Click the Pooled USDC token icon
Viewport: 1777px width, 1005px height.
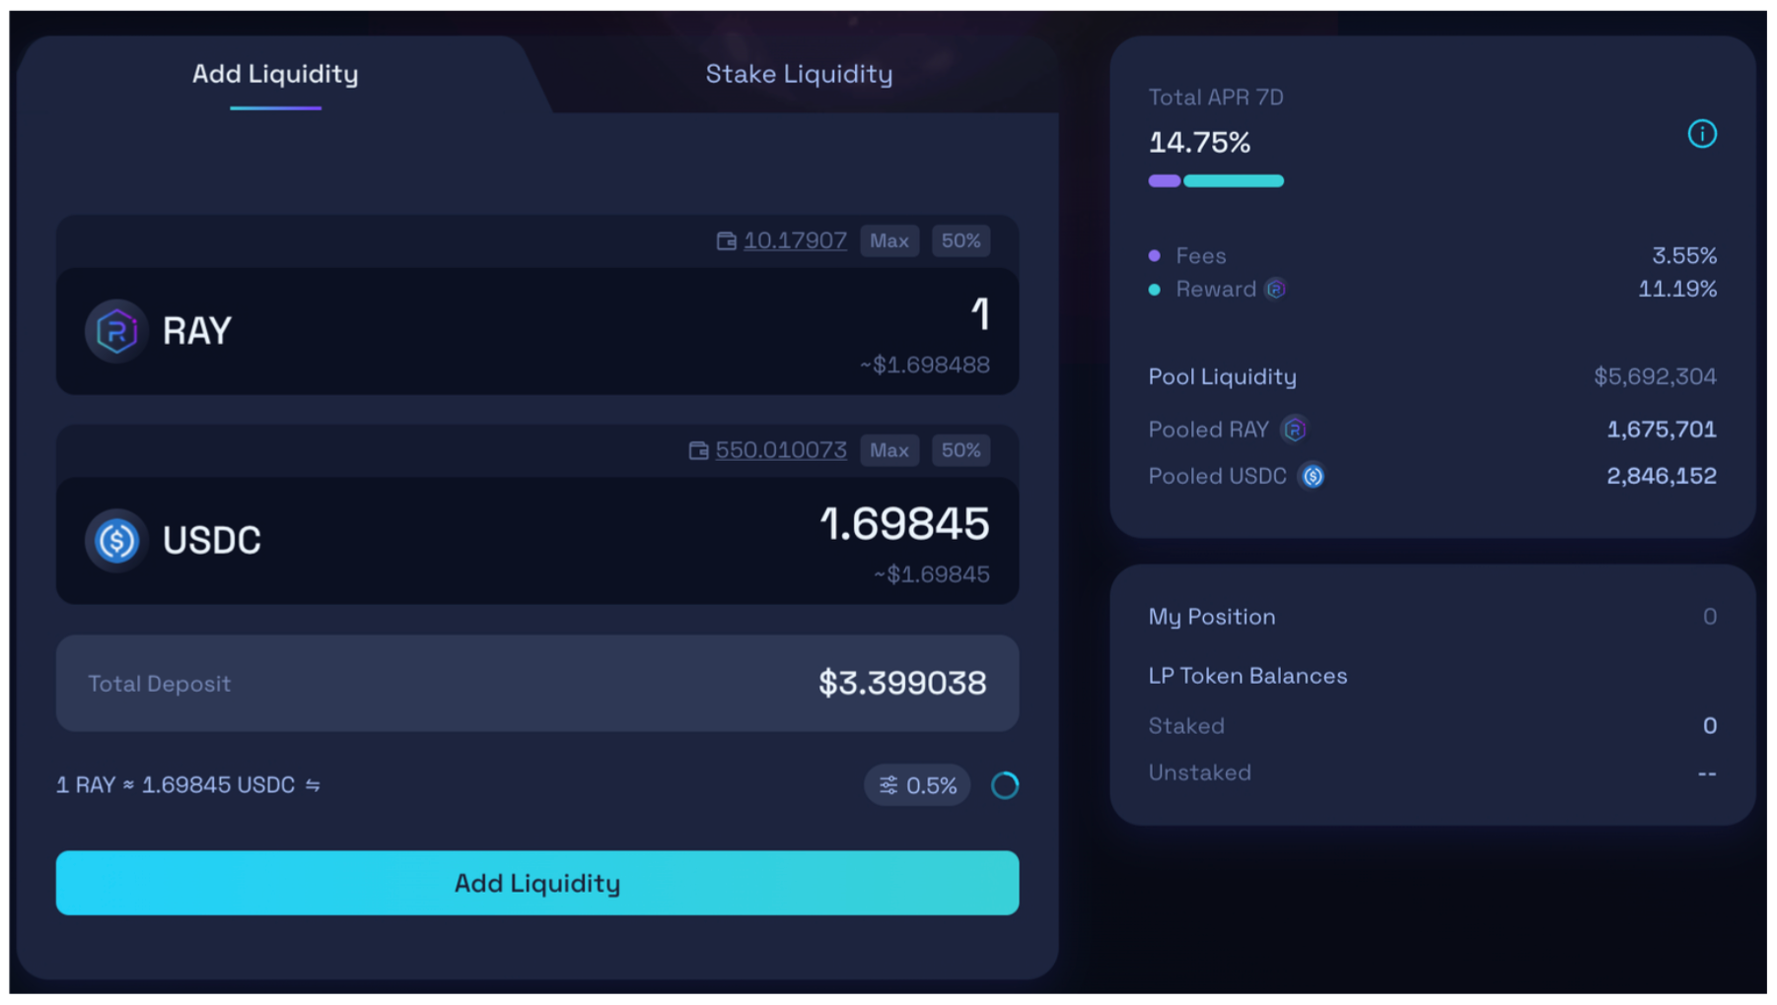(x=1313, y=477)
